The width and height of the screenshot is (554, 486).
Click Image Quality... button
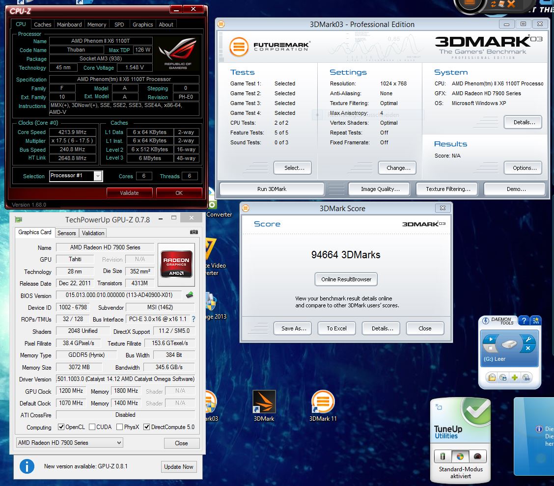tap(379, 189)
